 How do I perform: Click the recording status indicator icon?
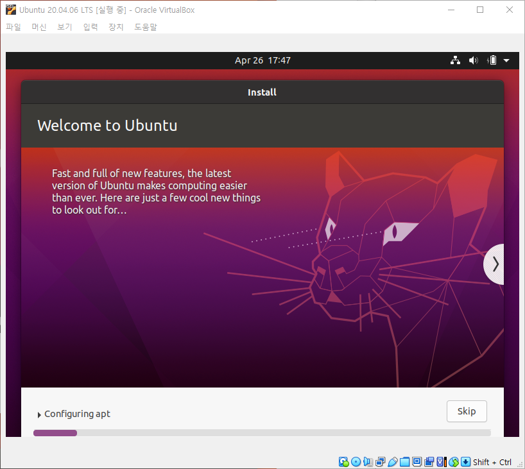[x=429, y=462]
